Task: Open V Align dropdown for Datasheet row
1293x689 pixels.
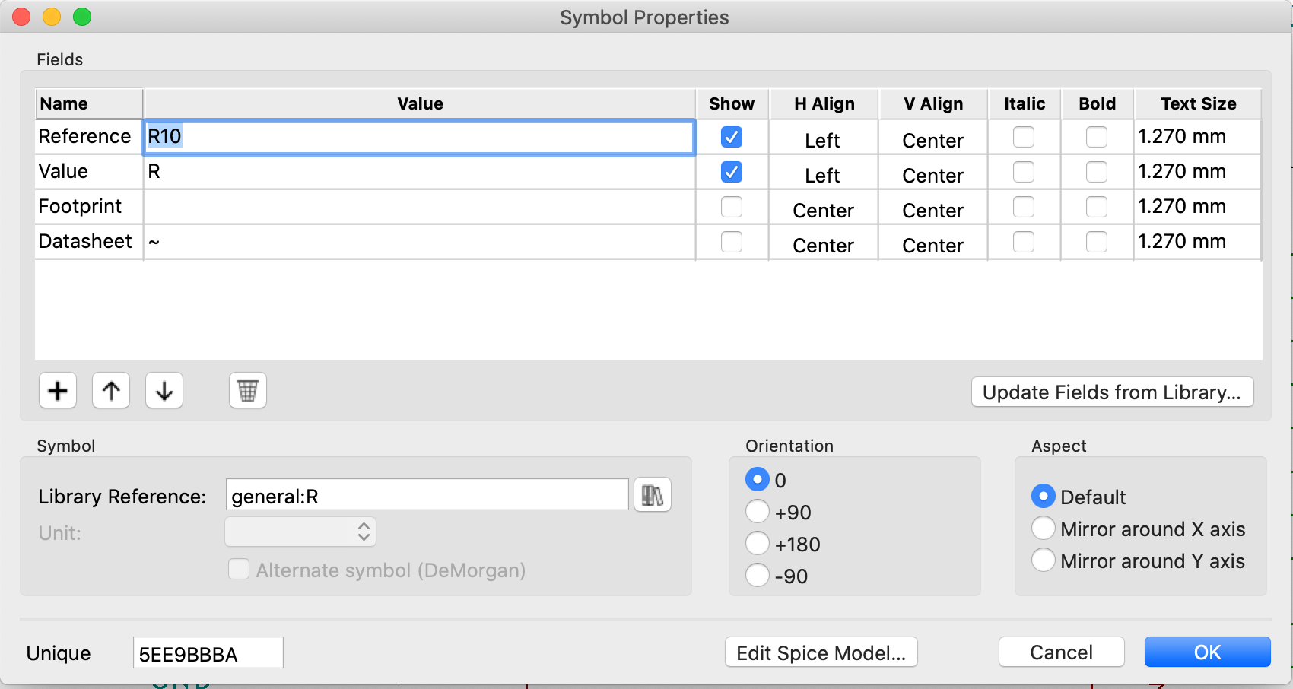Action: click(932, 245)
